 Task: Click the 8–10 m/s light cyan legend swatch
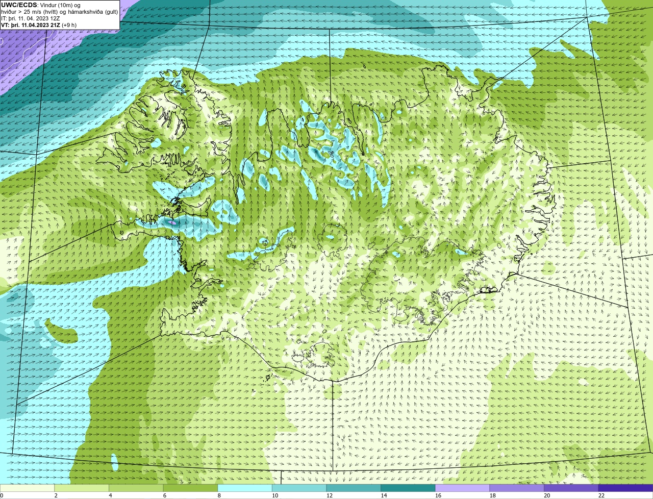[245, 488]
